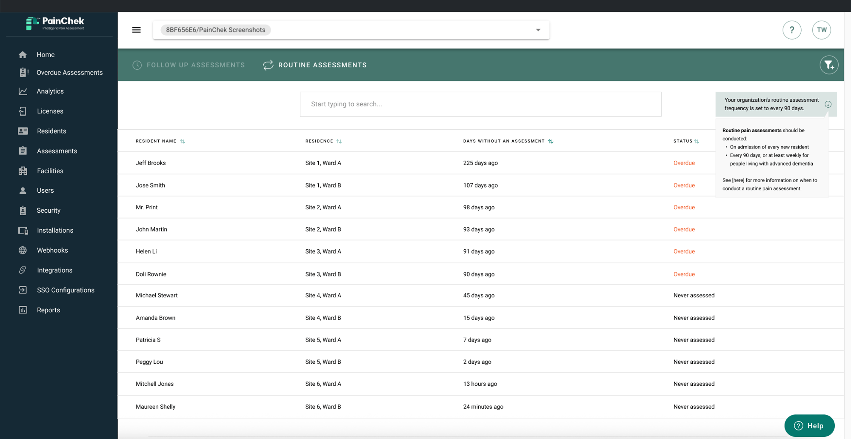The width and height of the screenshot is (851, 439).
Task: Click the SSO Configurations login icon
Action: [23, 290]
